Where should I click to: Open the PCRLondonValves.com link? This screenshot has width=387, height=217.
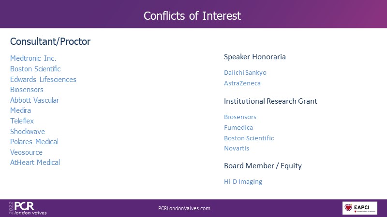click(184, 208)
